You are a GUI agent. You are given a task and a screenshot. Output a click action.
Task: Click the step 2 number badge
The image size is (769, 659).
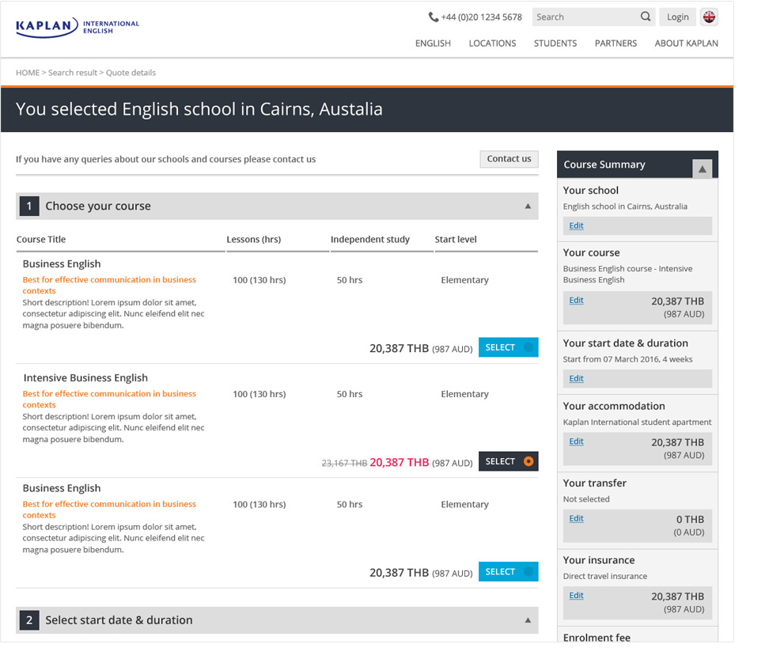coord(29,620)
